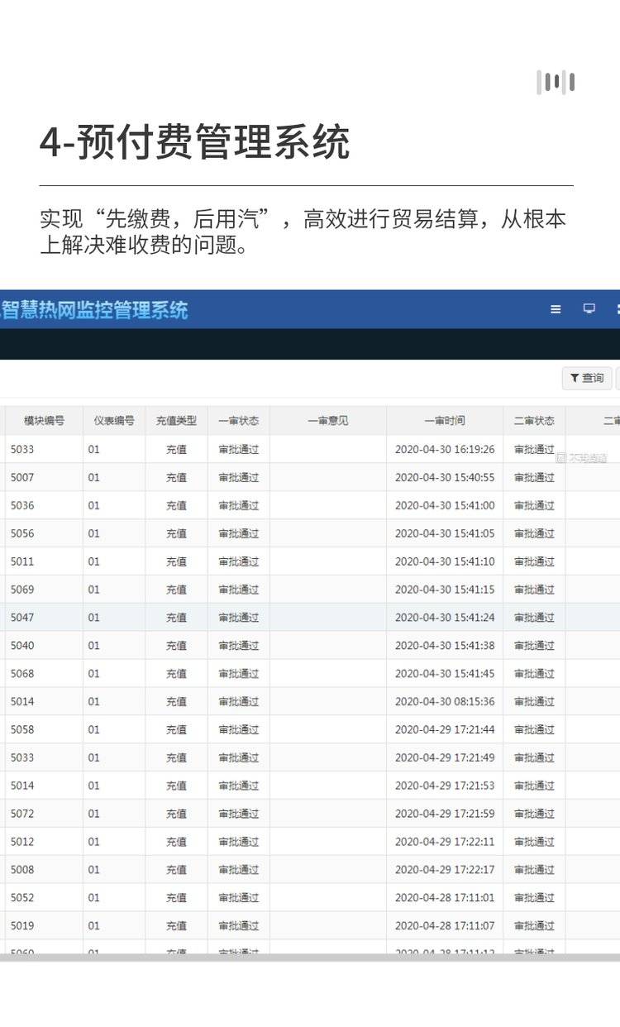Click the horizontal scrollbar below the table
620x1027 pixels.
tap(310, 958)
